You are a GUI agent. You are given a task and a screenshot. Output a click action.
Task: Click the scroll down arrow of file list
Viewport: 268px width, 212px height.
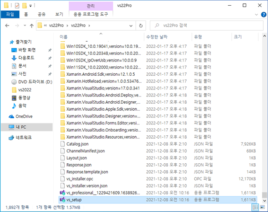pos(264,201)
